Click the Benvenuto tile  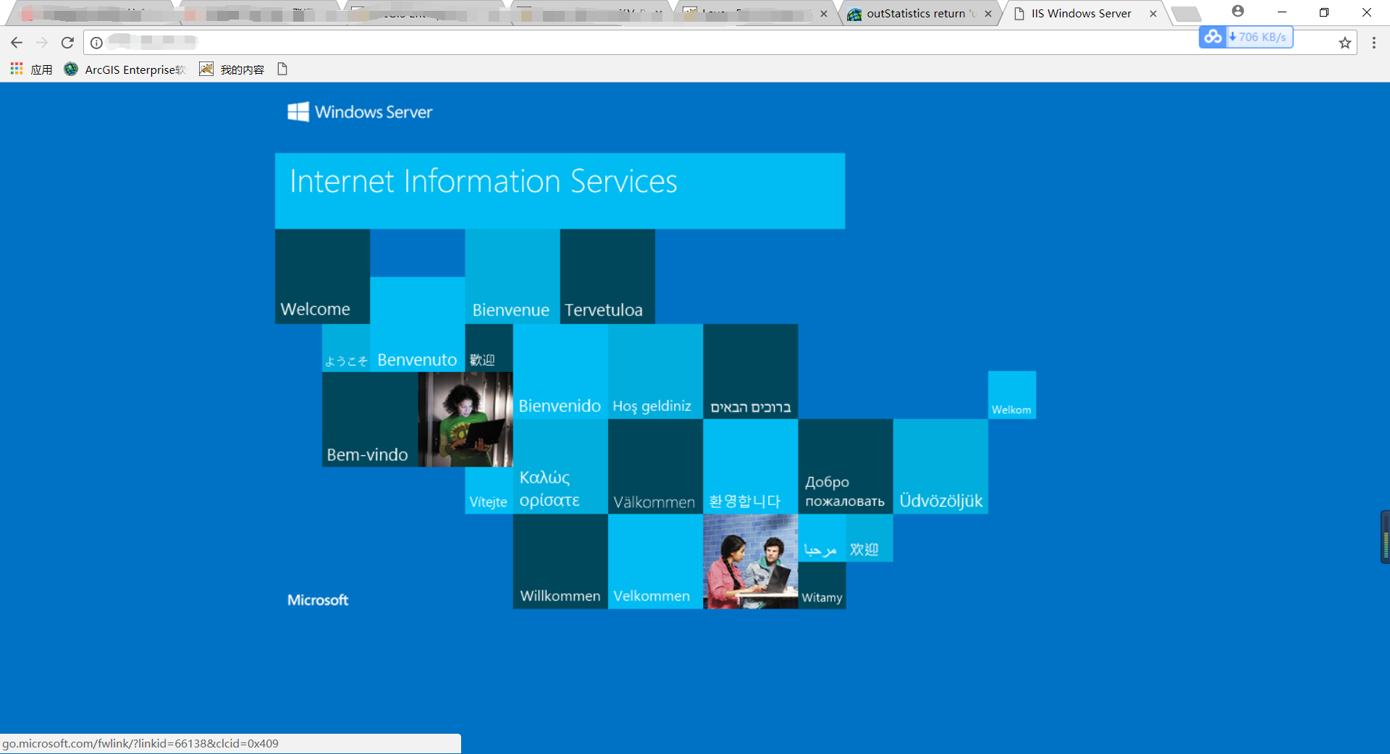coord(417,324)
